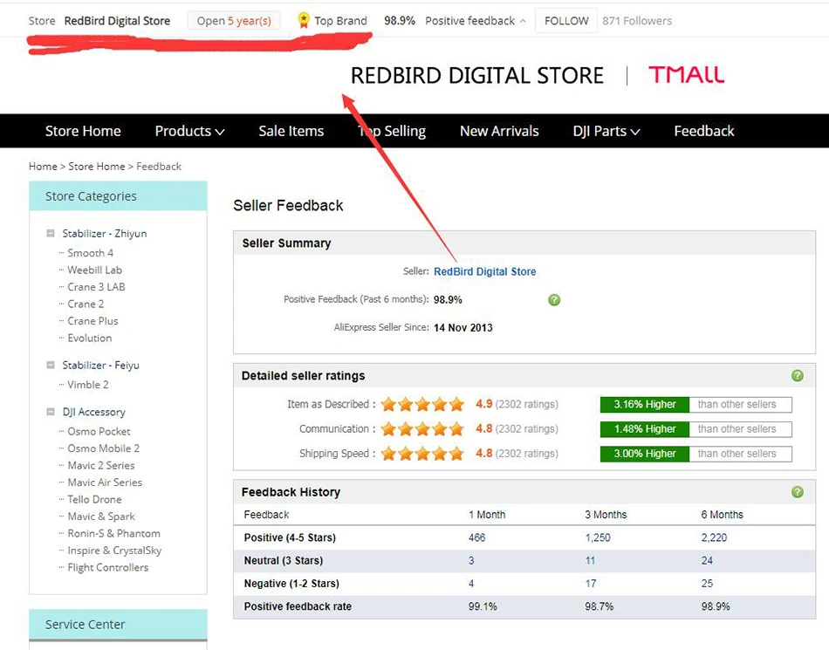Click the Store Categories panel header
This screenshot has height=650, width=829.
click(x=118, y=196)
